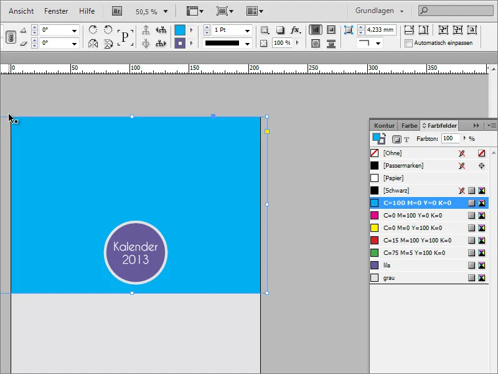Click the select container icon
Viewport: 498px width, 374px height.
pos(146,30)
